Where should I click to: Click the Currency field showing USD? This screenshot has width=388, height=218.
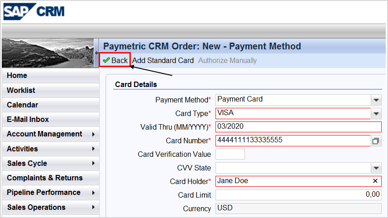coord(298,208)
